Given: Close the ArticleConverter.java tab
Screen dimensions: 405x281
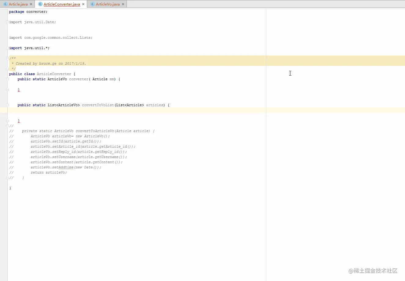Looking at the screenshot, I should (x=83, y=4).
